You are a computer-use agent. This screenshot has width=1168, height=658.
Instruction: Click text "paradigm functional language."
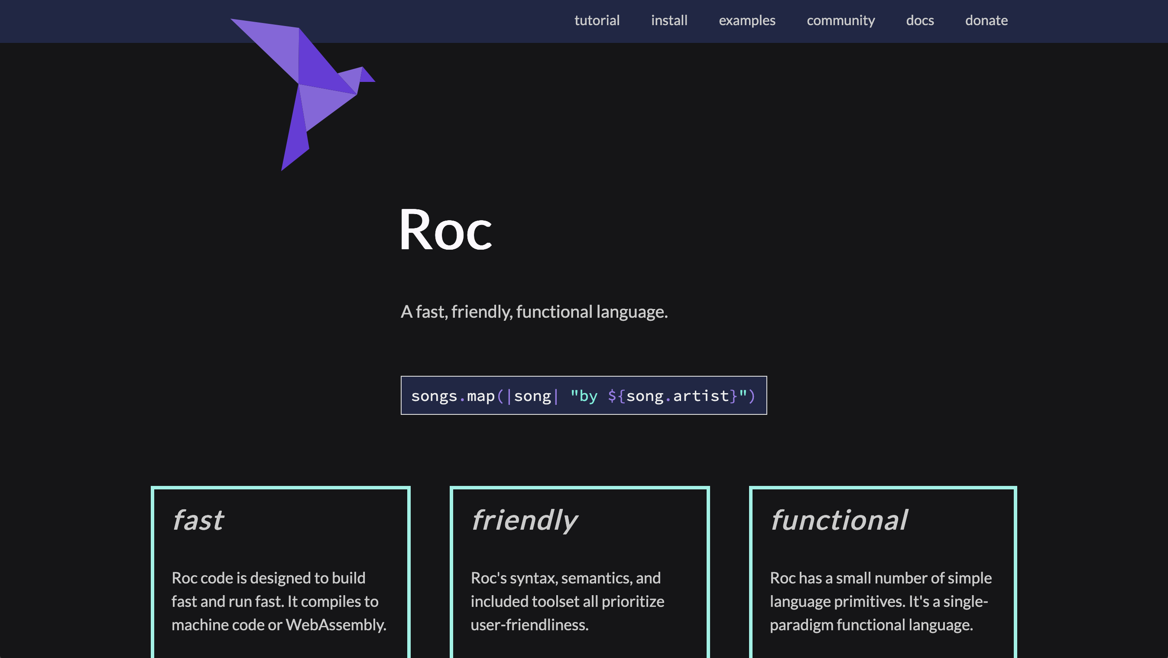(x=872, y=625)
